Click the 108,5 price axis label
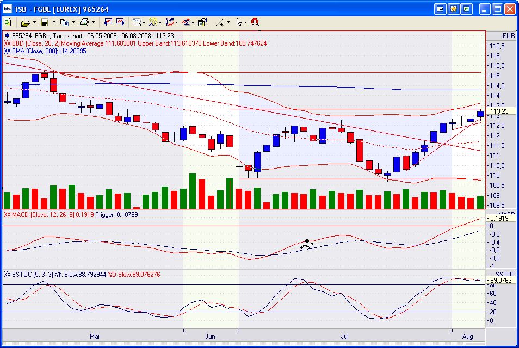Screen dimensions: 519x348 (x=497, y=206)
